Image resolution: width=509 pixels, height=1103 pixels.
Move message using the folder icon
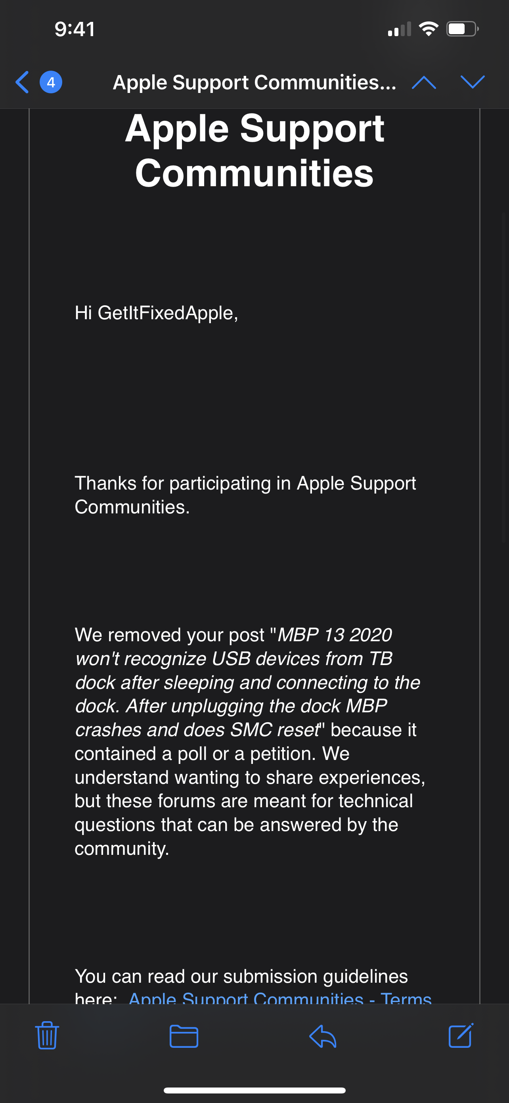click(x=184, y=1036)
